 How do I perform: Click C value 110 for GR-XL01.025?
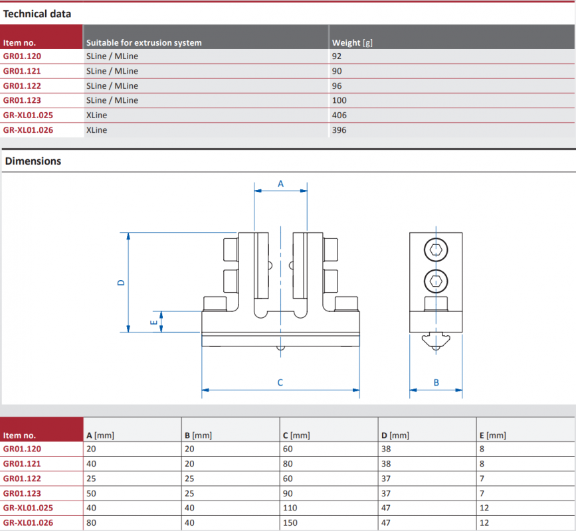tap(290, 508)
